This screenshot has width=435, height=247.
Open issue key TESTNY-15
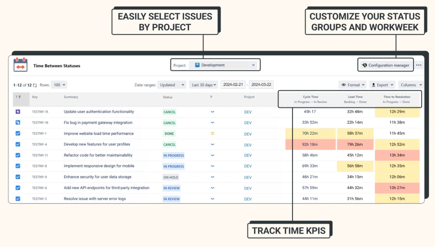(x=40, y=112)
